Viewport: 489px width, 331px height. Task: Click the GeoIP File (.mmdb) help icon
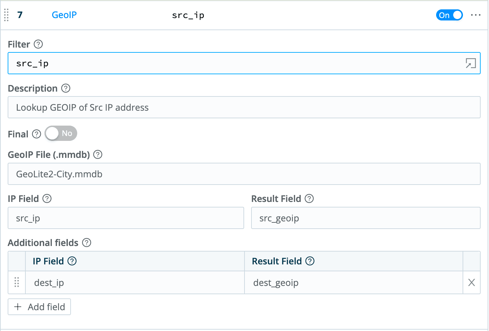(x=98, y=155)
